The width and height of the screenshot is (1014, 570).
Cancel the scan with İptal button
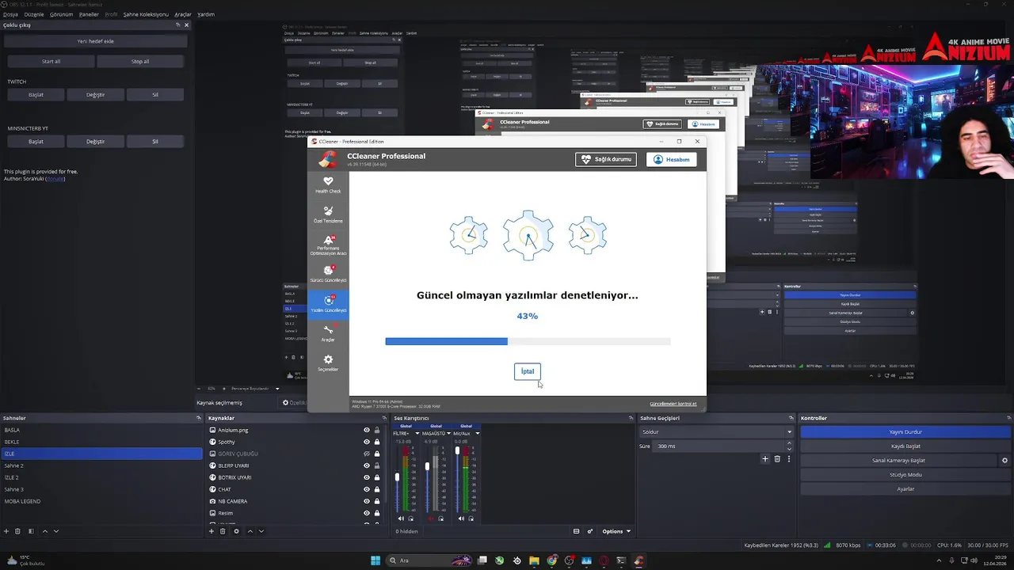point(528,371)
